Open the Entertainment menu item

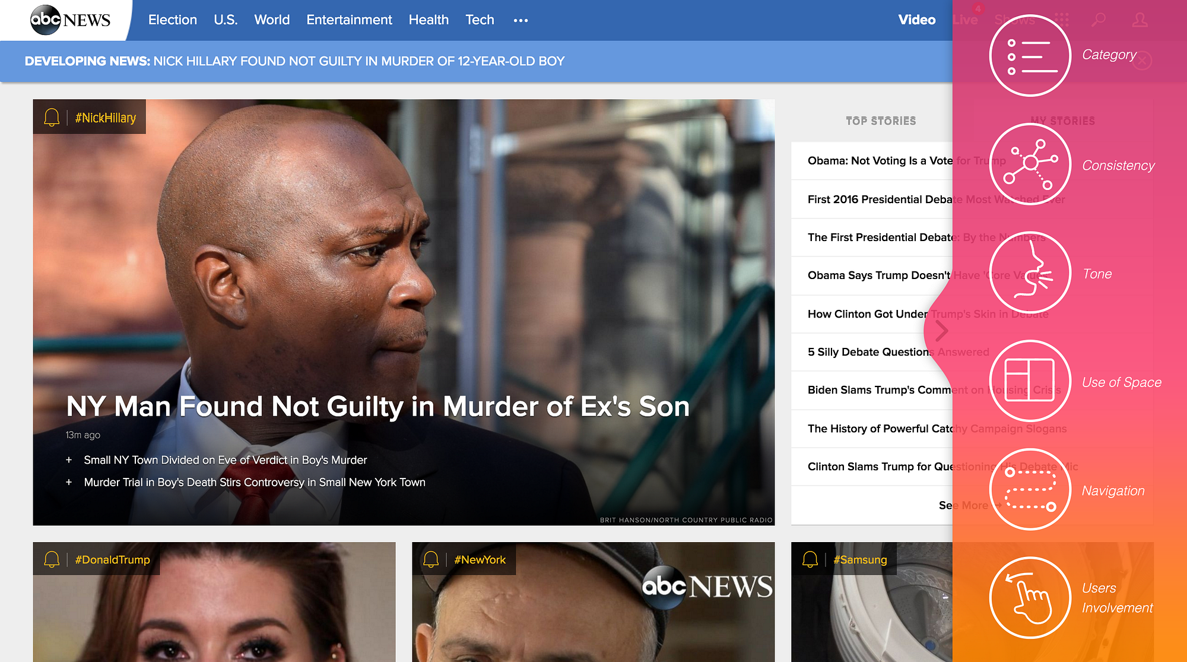tap(349, 20)
